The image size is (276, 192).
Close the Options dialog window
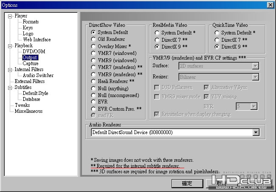pyautogui.click(x=270, y=5)
